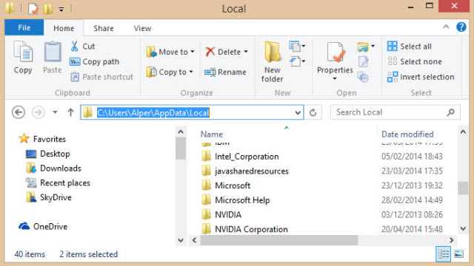Click the navigation pane scroll down arrow
474x266 pixels.
pyautogui.click(x=181, y=240)
